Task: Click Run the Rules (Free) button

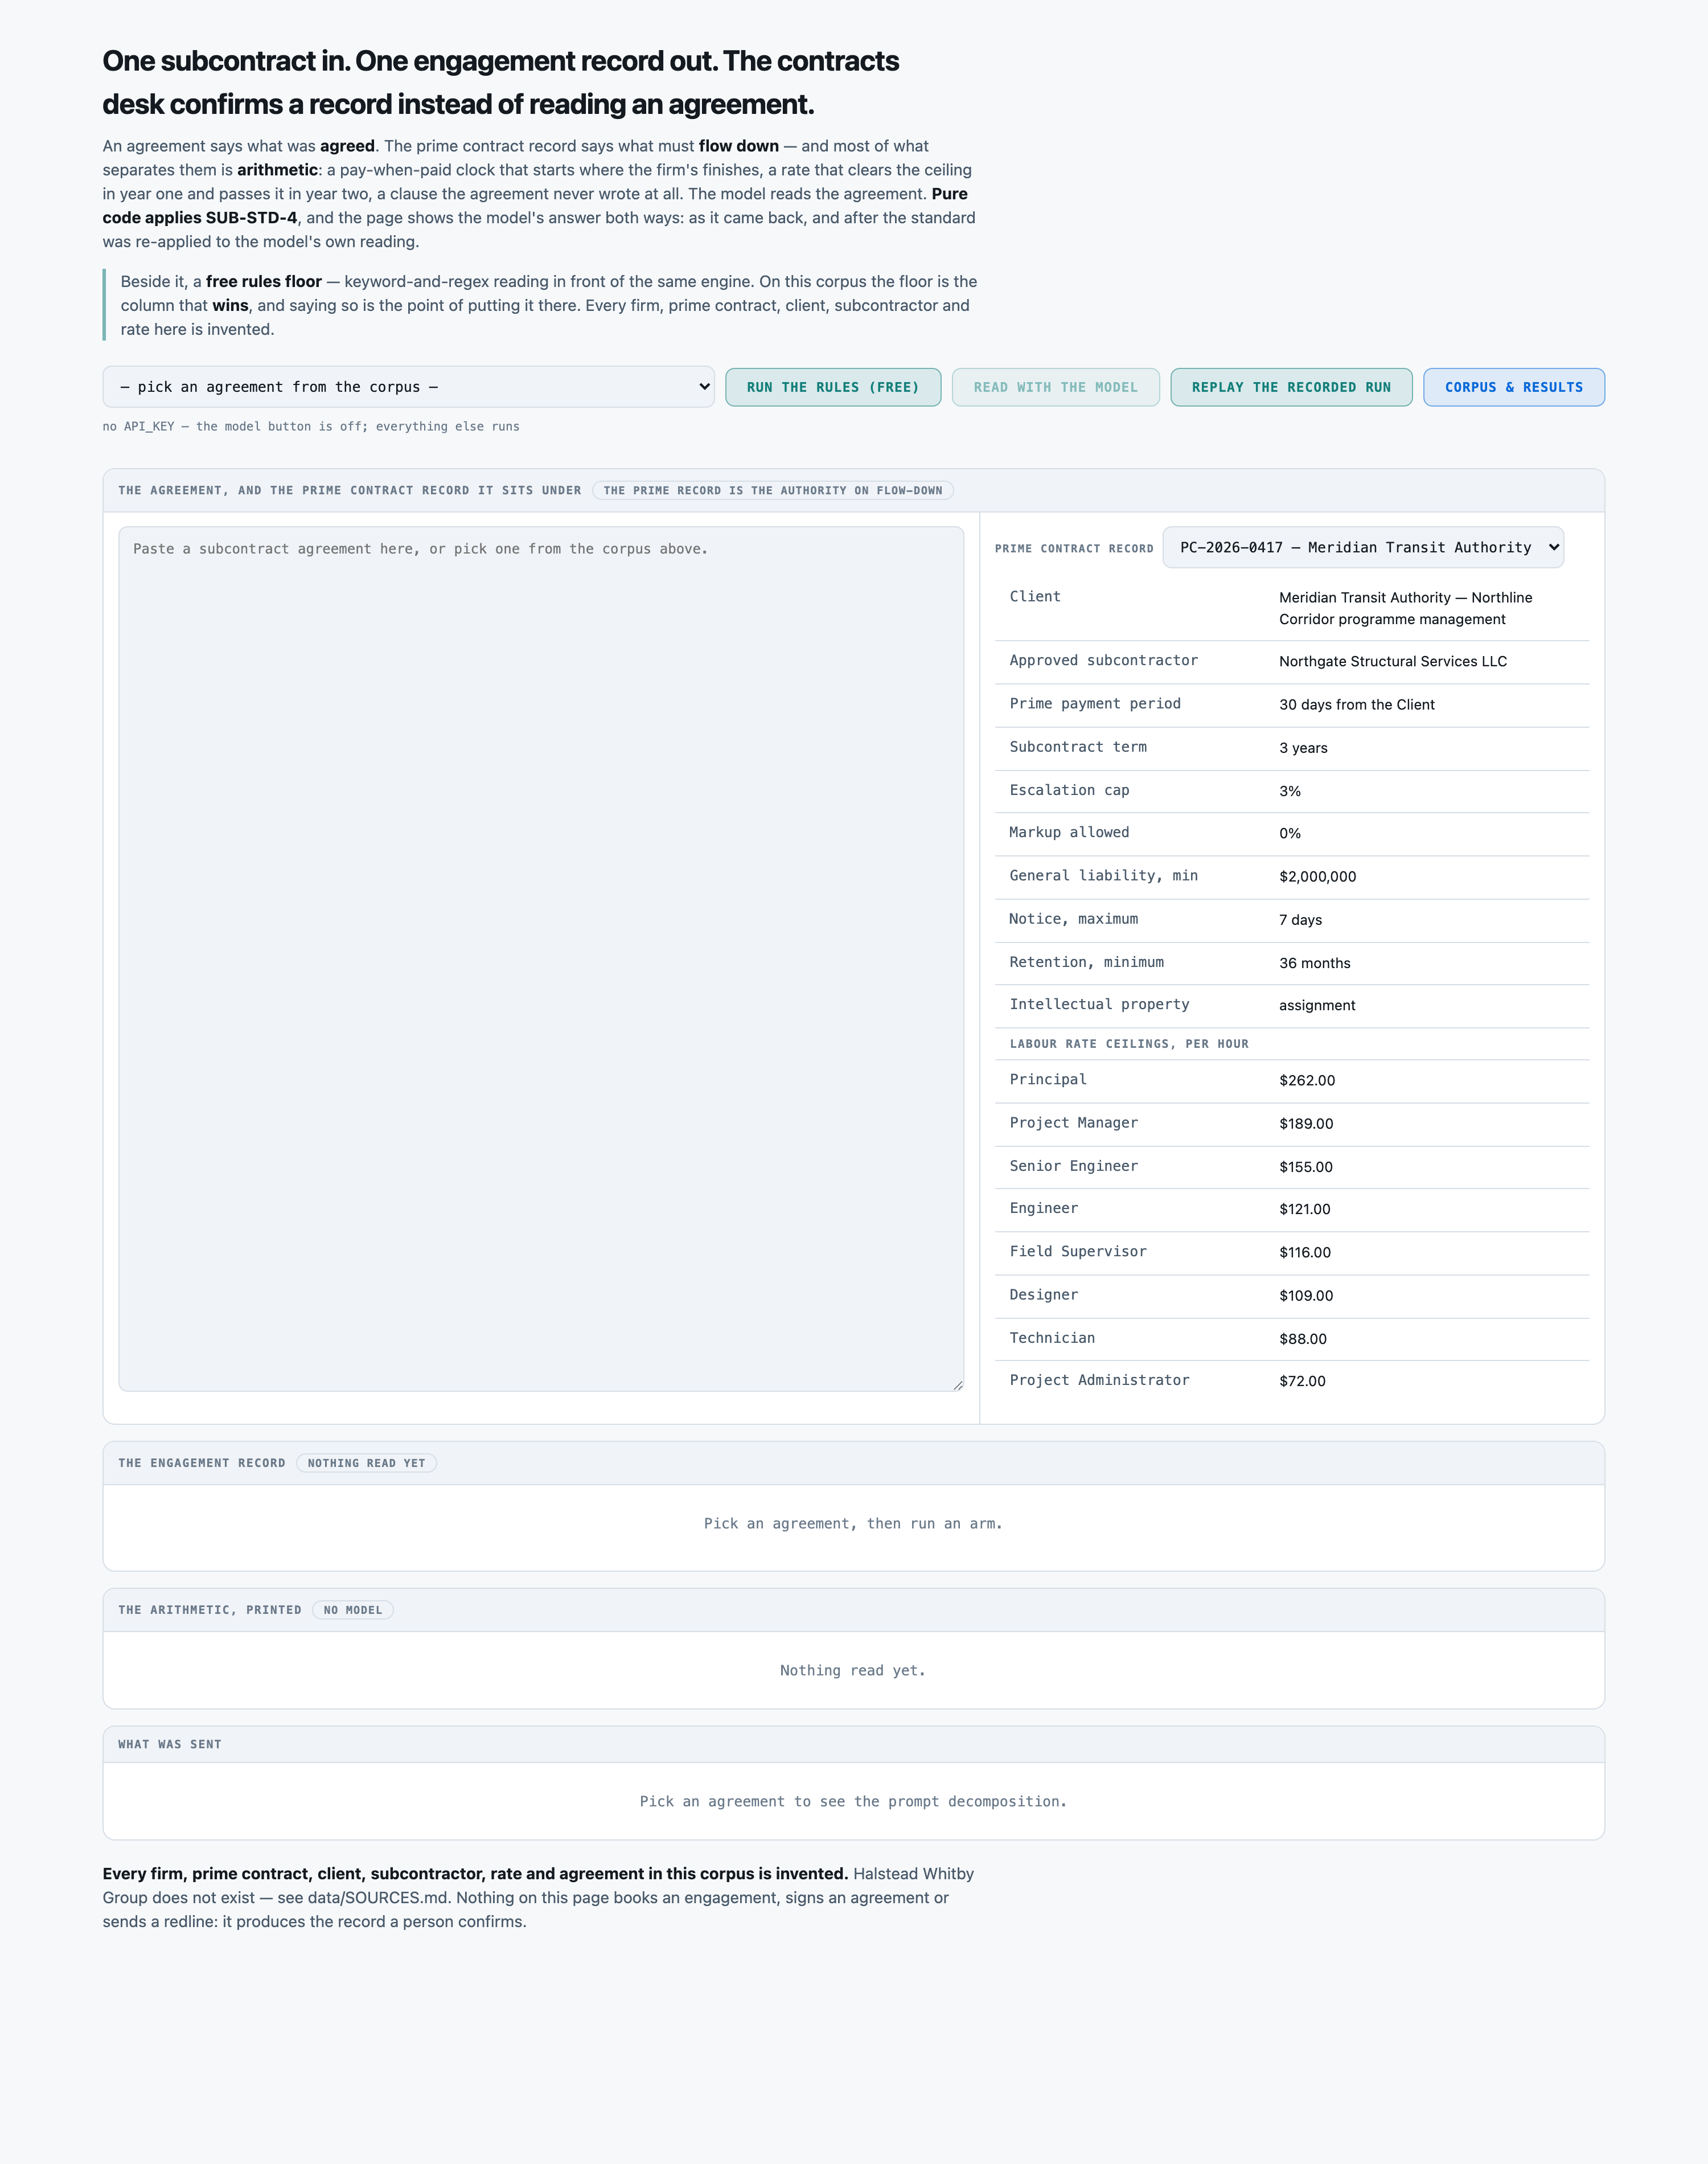Action: [833, 387]
